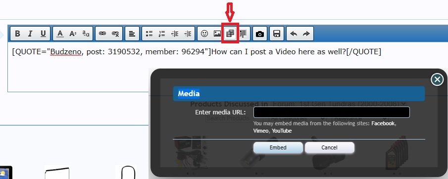This screenshot has width=448, height=179.
Task: Click the save draft floppy icon
Action: coord(277,34)
